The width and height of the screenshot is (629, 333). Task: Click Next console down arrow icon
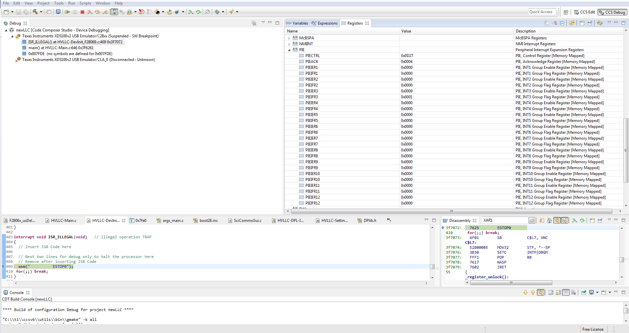pyautogui.click(x=525, y=292)
